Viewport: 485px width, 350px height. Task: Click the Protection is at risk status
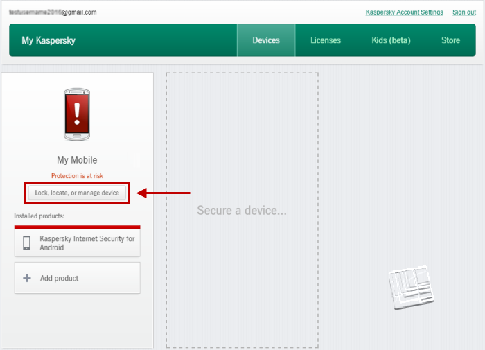coord(77,176)
